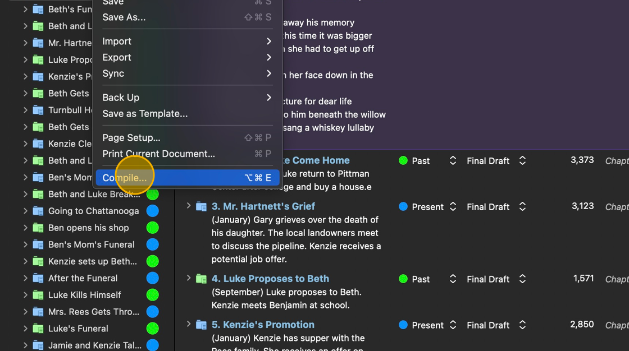
Task: Expand the 'Ben's Mom's Funeral' binder folder
Action: click(x=25, y=244)
